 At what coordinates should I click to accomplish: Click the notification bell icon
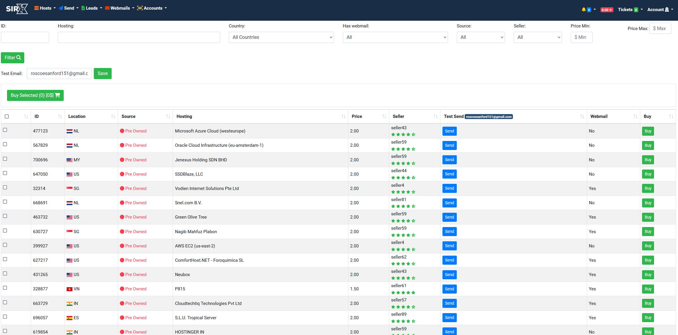[584, 10]
